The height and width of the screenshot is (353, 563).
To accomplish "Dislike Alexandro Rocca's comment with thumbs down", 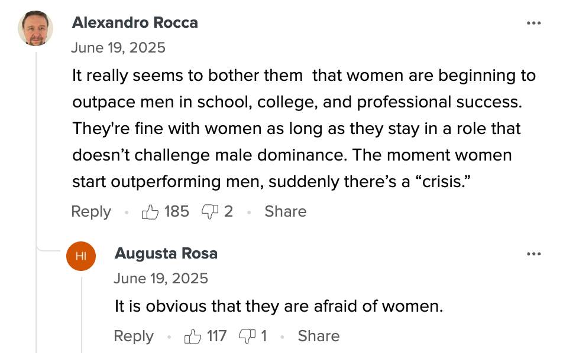I will point(210,212).
